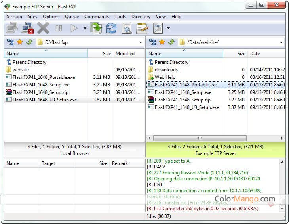Click the Connect toolbar icon
Image resolution: width=289 pixels, height=224 pixels.
(x=12, y=28)
